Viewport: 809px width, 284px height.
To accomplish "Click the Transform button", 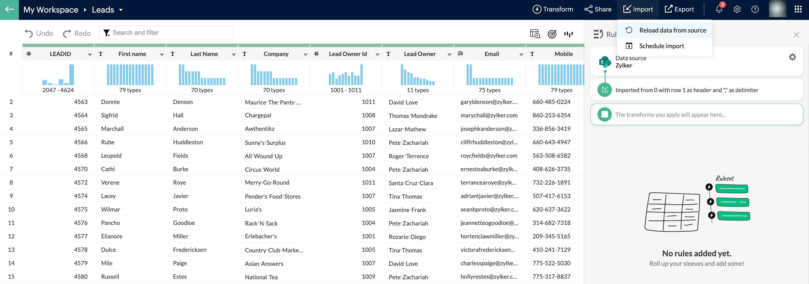I will (x=553, y=10).
